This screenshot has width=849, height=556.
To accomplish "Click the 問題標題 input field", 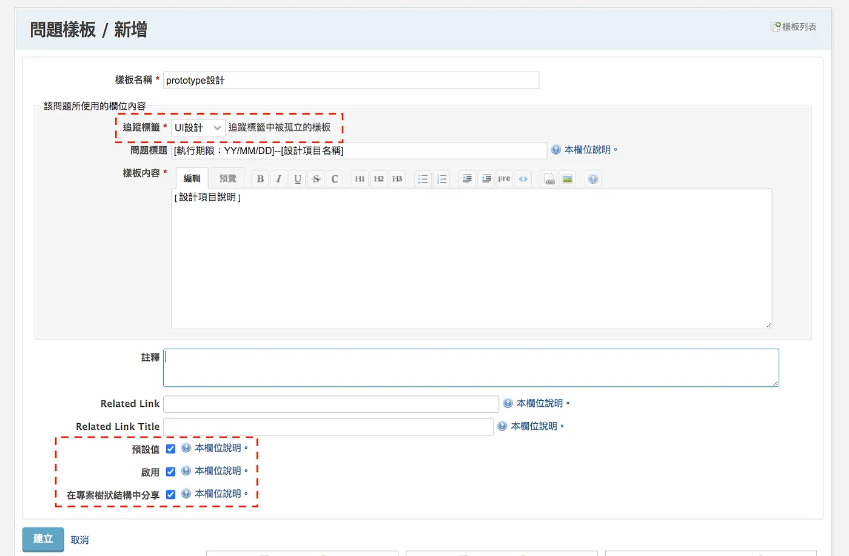I will click(x=359, y=150).
